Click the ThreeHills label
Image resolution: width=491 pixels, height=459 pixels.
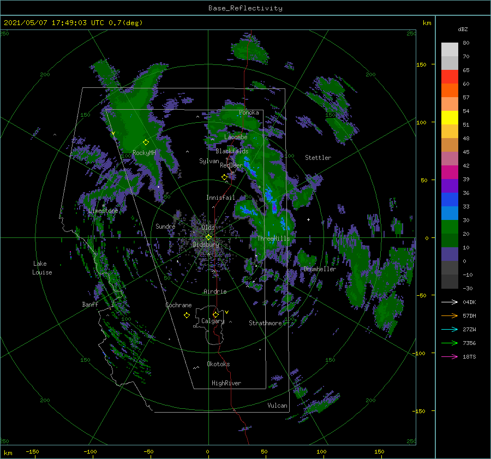tap(273, 239)
